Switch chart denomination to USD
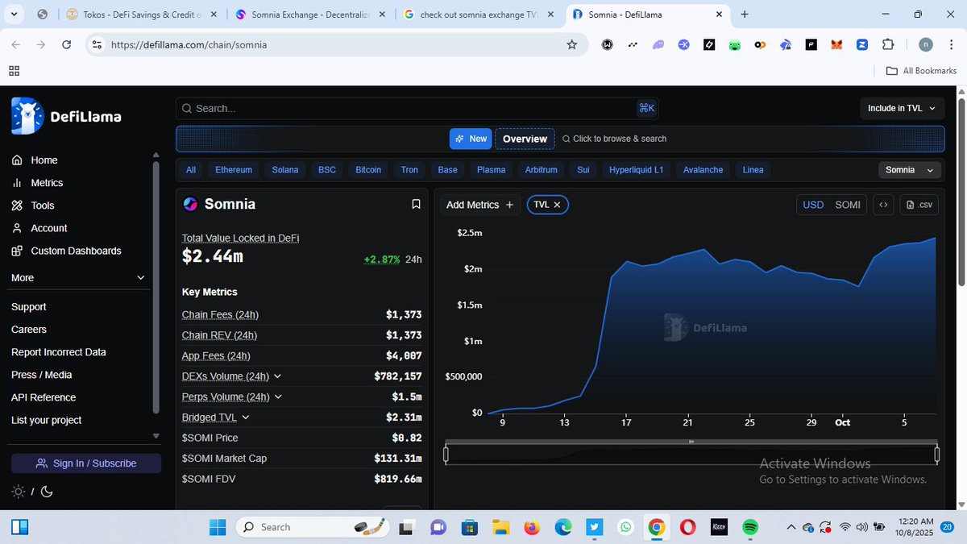This screenshot has height=544, width=967. coord(813,205)
